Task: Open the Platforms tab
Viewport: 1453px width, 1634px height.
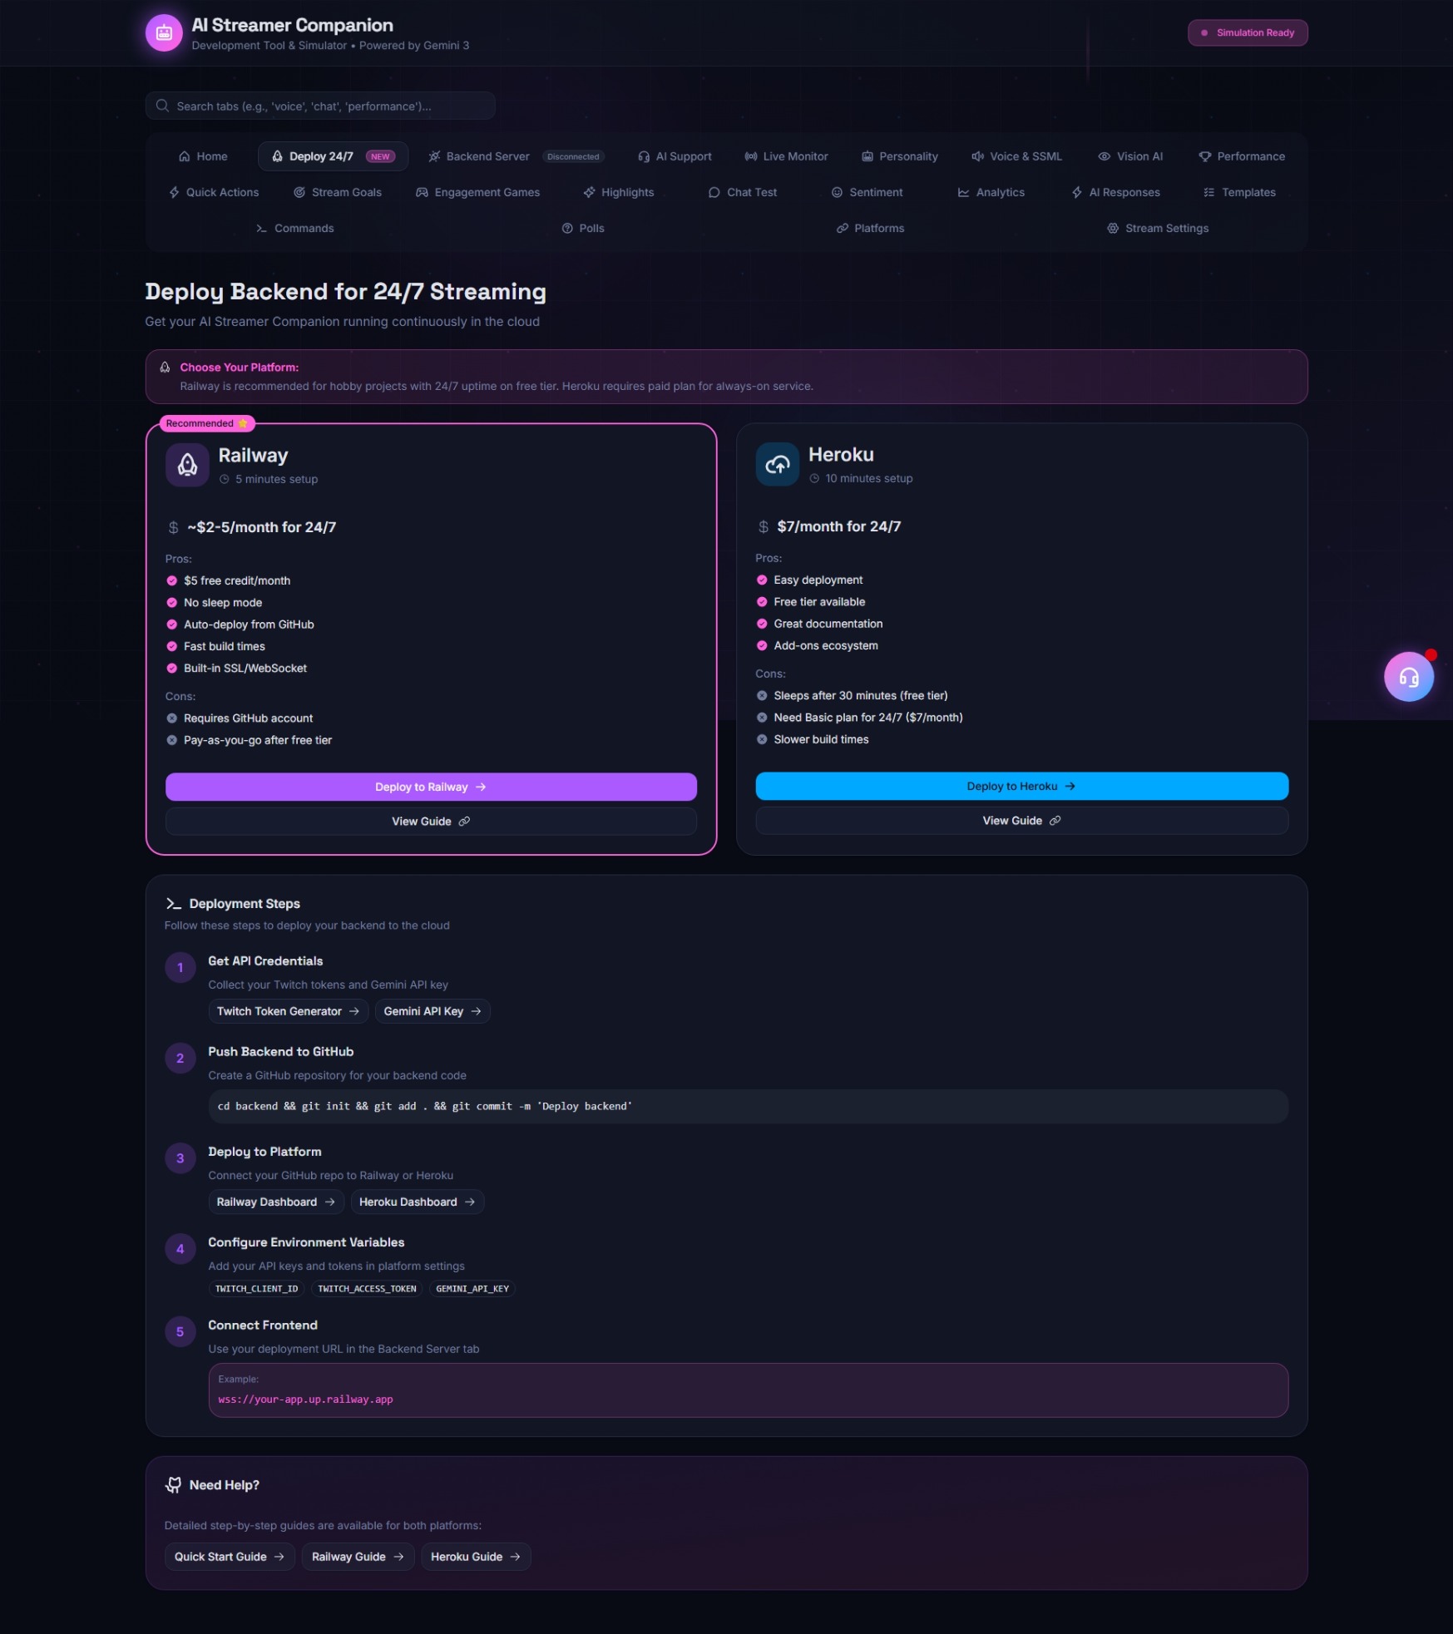Action: [870, 228]
